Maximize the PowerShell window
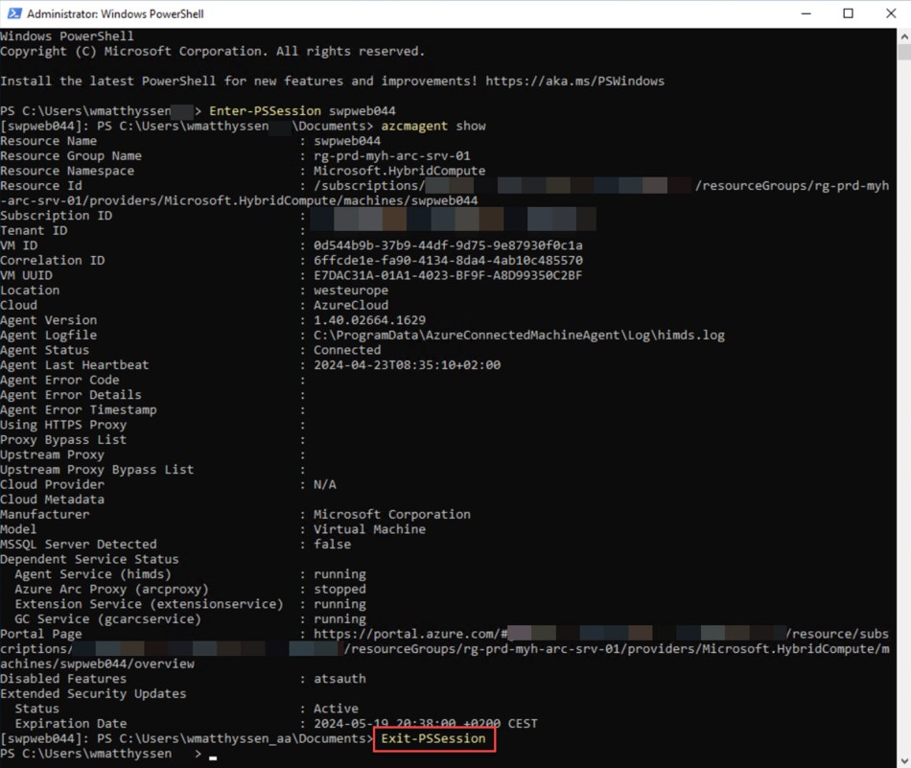This screenshot has height=768, width=911. [848, 13]
